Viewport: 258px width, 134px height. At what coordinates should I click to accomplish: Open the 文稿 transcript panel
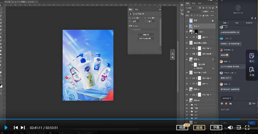(252, 71)
